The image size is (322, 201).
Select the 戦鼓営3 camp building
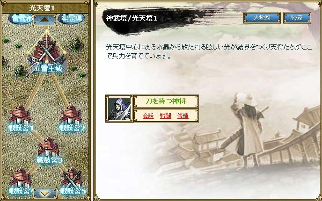49,149
